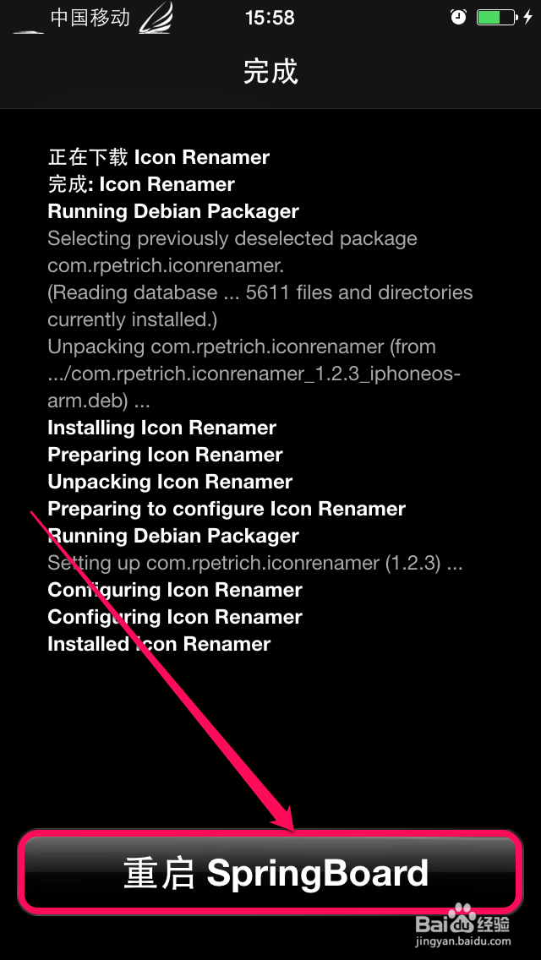
Task: Select the '完成: Icon Renamer' log line
Action: (141, 184)
